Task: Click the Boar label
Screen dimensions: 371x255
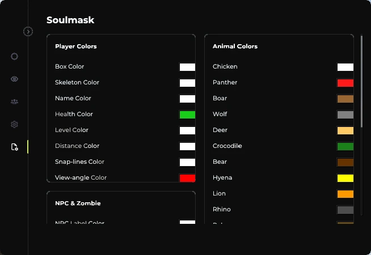Action: coord(220,98)
